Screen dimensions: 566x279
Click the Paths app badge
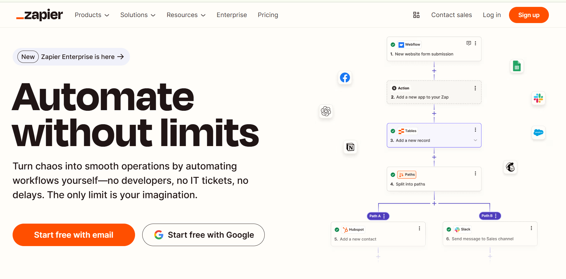tap(407, 175)
